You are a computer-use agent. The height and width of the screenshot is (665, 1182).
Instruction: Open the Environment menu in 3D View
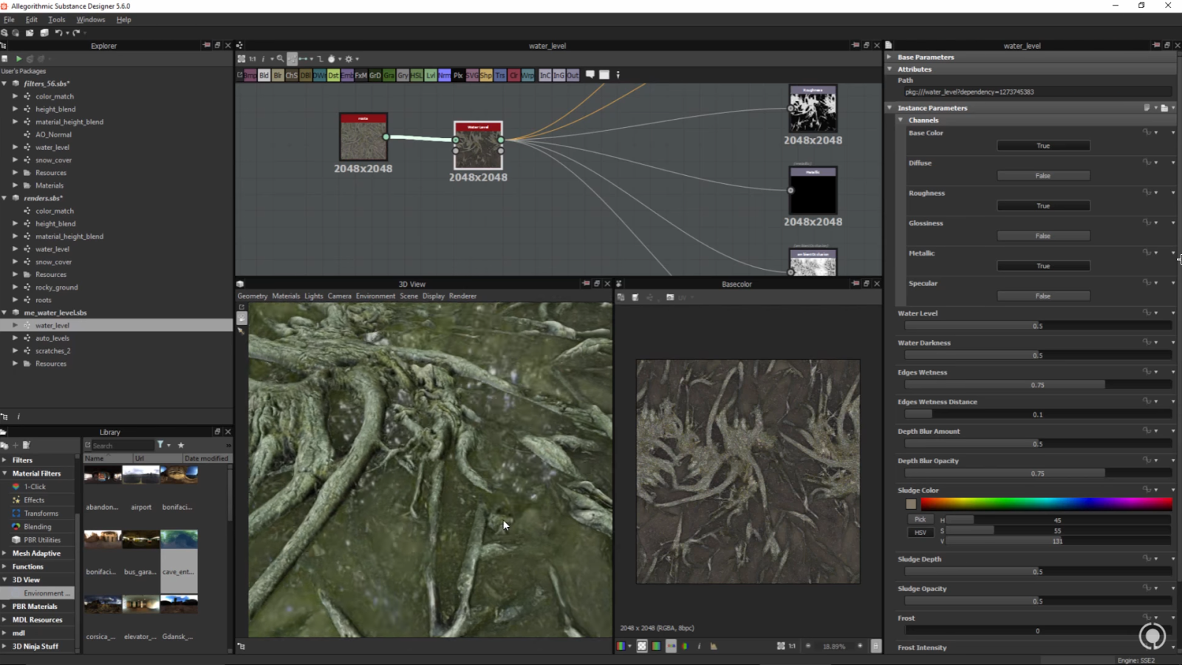point(375,296)
